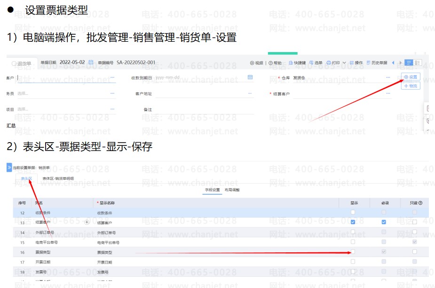Image resolution: width=435 pixels, height=288 pixels.
Task: Toggle 显示 checkbox for 收款条件
Action: coord(353,212)
